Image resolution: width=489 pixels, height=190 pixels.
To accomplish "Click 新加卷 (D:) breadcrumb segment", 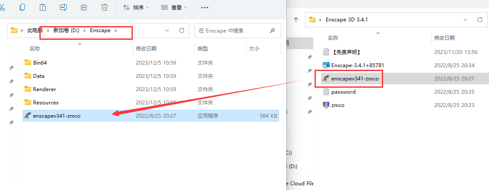I will click(67, 30).
